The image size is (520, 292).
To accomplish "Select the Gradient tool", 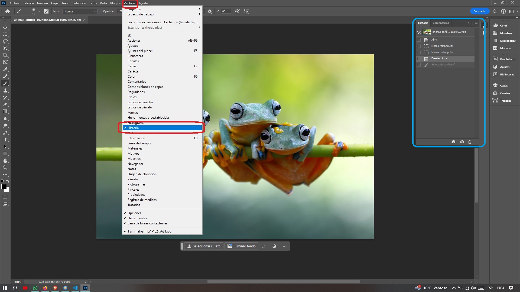I will [x=5, y=111].
